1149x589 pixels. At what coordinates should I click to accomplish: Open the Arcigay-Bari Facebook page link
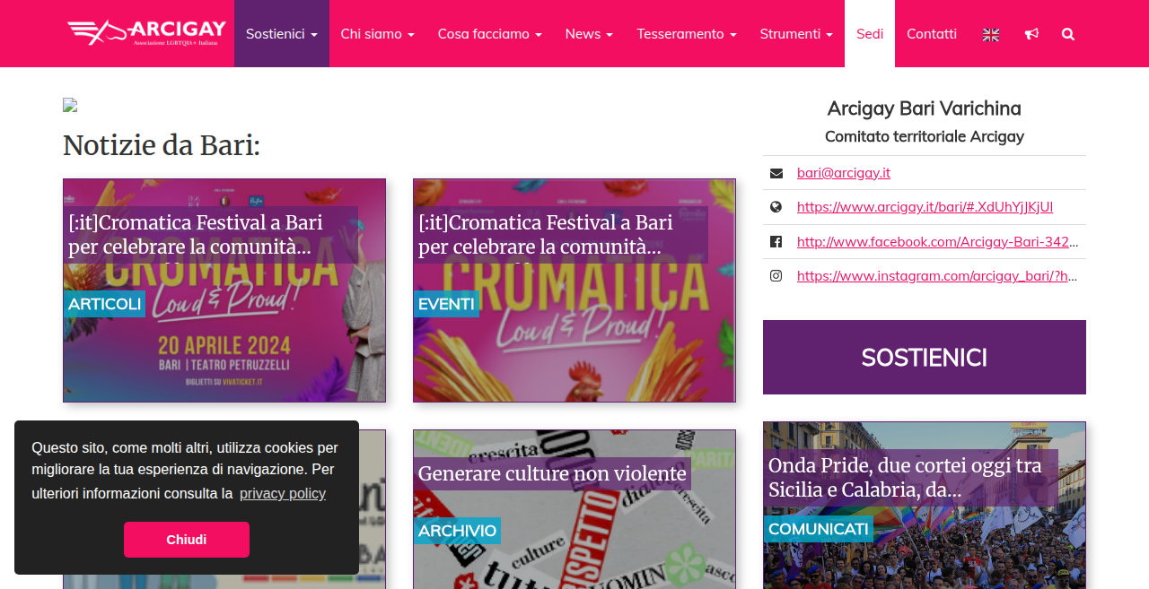[x=937, y=241]
